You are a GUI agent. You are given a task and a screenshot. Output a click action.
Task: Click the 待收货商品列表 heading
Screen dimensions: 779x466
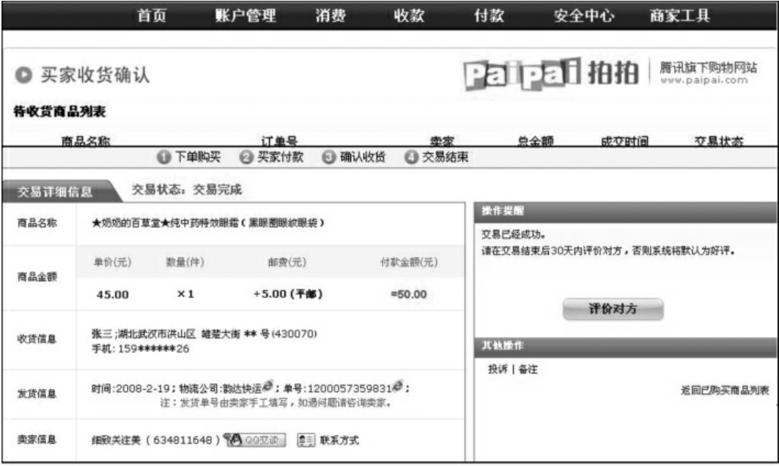(59, 111)
